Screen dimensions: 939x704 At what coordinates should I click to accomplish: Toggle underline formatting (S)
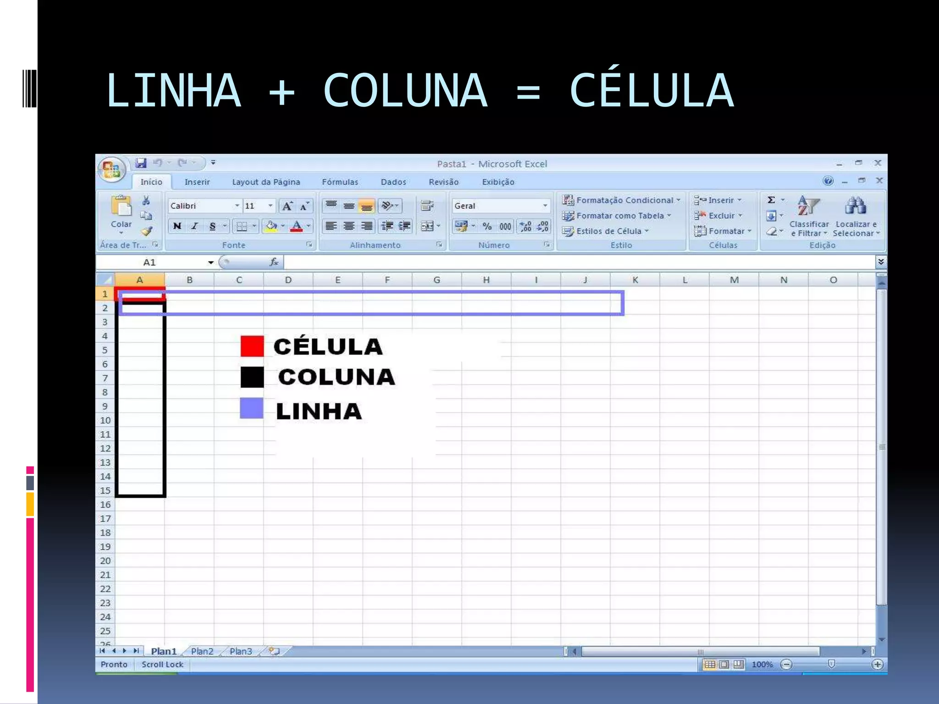[x=213, y=226]
